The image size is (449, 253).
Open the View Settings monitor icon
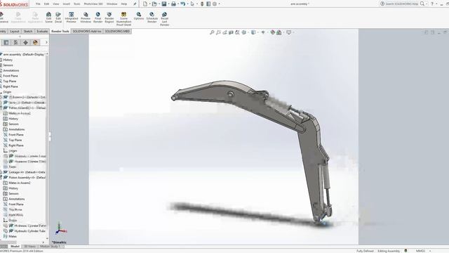point(288,32)
